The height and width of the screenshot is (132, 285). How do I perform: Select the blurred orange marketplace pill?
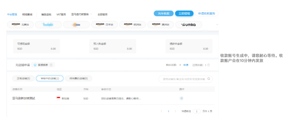(x=77, y=24)
